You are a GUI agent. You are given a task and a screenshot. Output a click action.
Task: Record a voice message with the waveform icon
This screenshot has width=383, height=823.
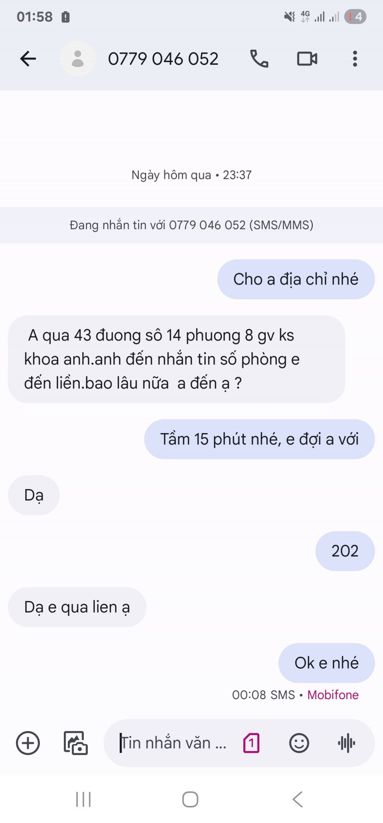tap(347, 743)
